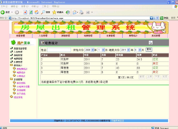Click the 下页 pagination button
The height and width of the screenshot is (129, 178).
point(157,77)
